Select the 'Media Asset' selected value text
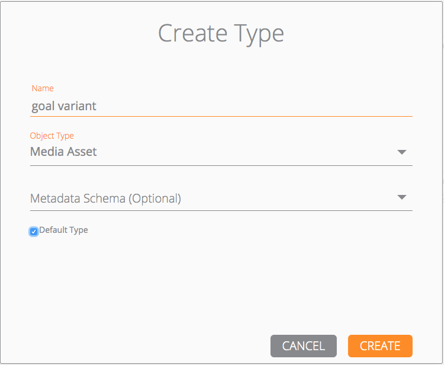Image resolution: width=444 pixels, height=365 pixels. [63, 152]
